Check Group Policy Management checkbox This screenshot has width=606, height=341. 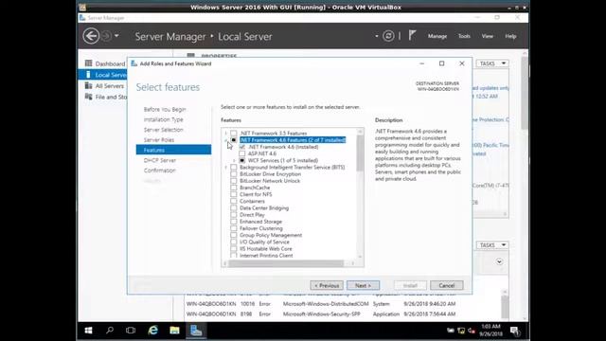tap(234, 235)
